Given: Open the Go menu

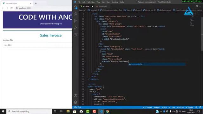Looking at the screenshot, I should point(103,2).
